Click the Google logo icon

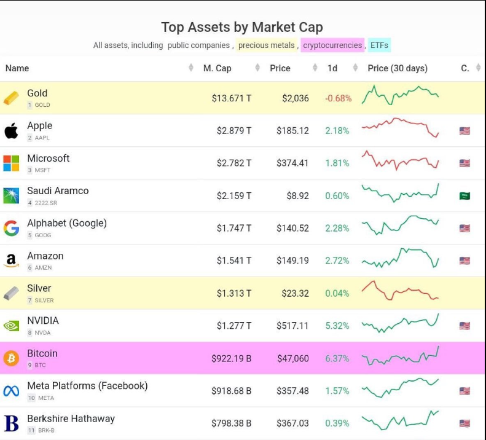(11, 229)
